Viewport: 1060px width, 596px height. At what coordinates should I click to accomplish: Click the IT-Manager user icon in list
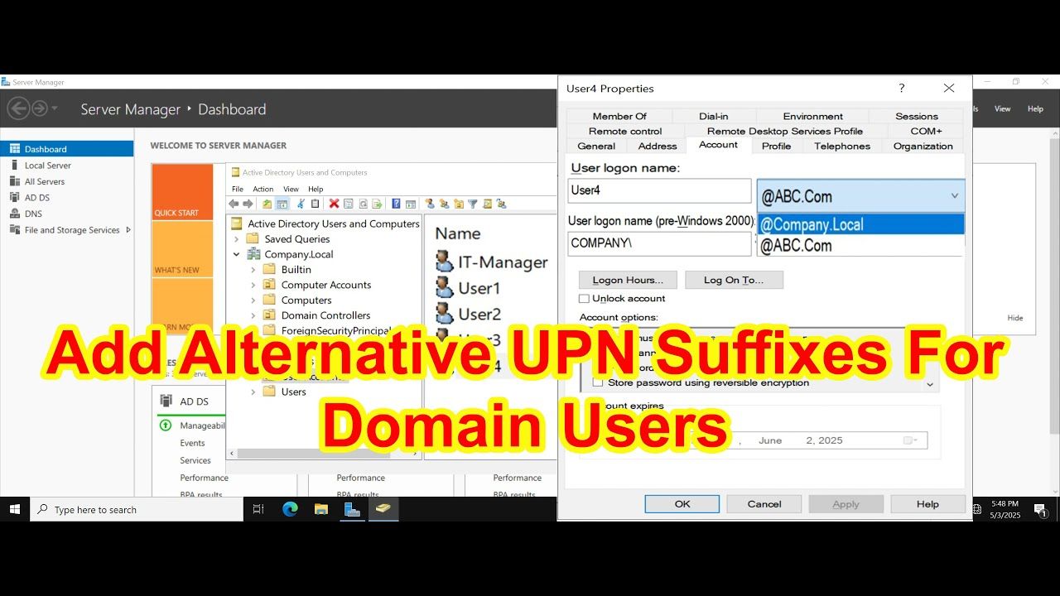click(445, 262)
